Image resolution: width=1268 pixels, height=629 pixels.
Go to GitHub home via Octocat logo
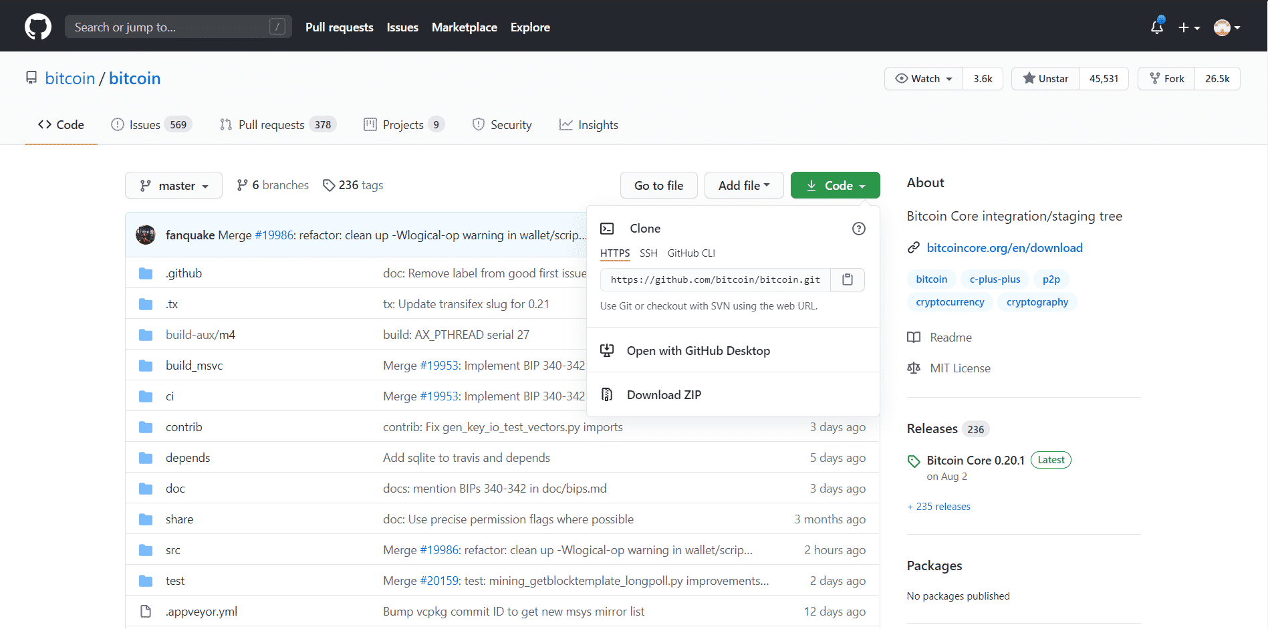(38, 27)
